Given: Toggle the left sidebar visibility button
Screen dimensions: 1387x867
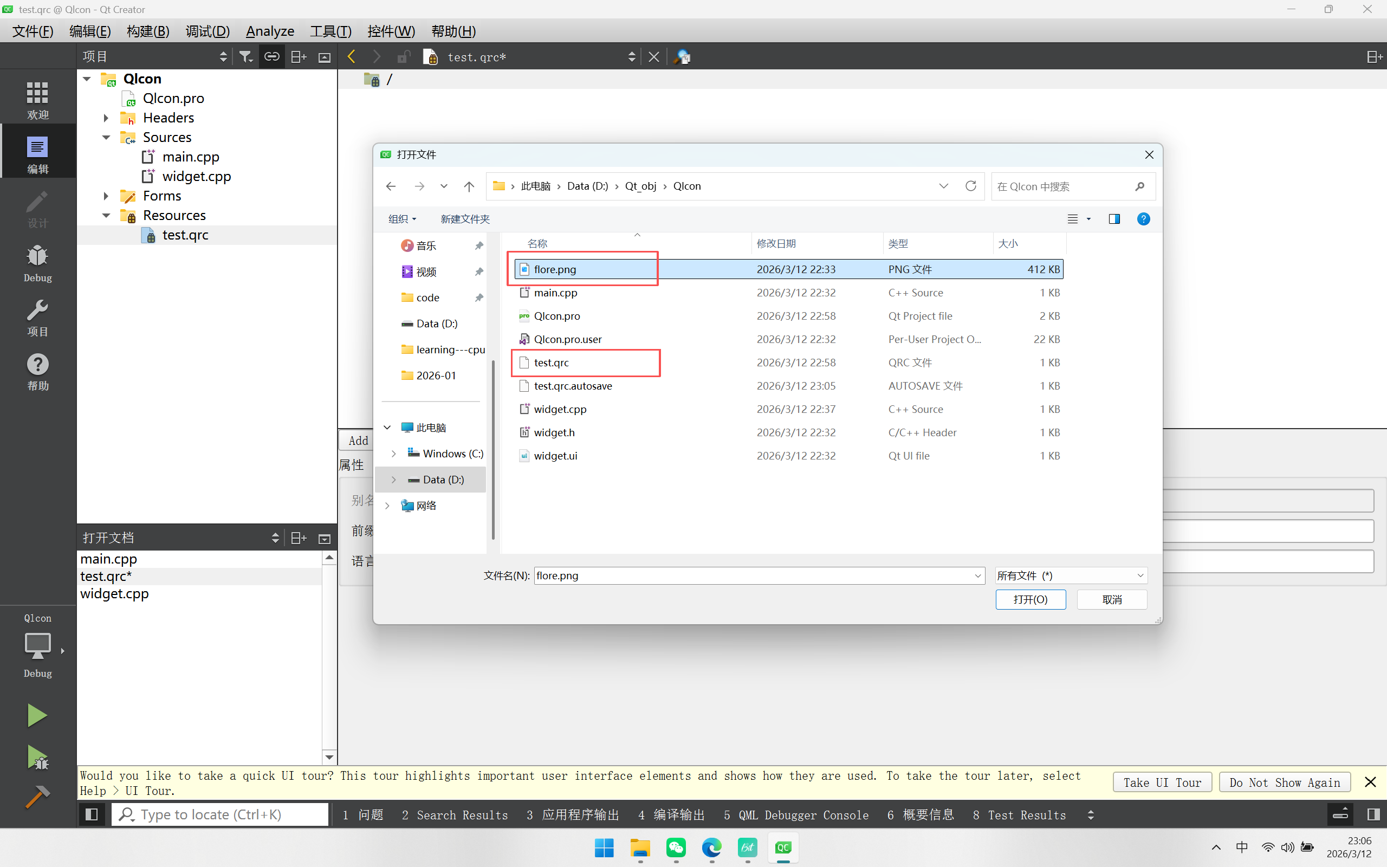Looking at the screenshot, I should pyautogui.click(x=91, y=814).
